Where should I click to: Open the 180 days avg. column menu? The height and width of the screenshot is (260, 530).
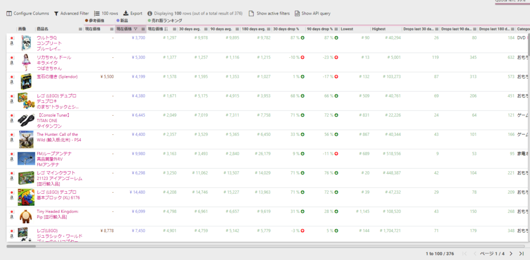(269, 29)
